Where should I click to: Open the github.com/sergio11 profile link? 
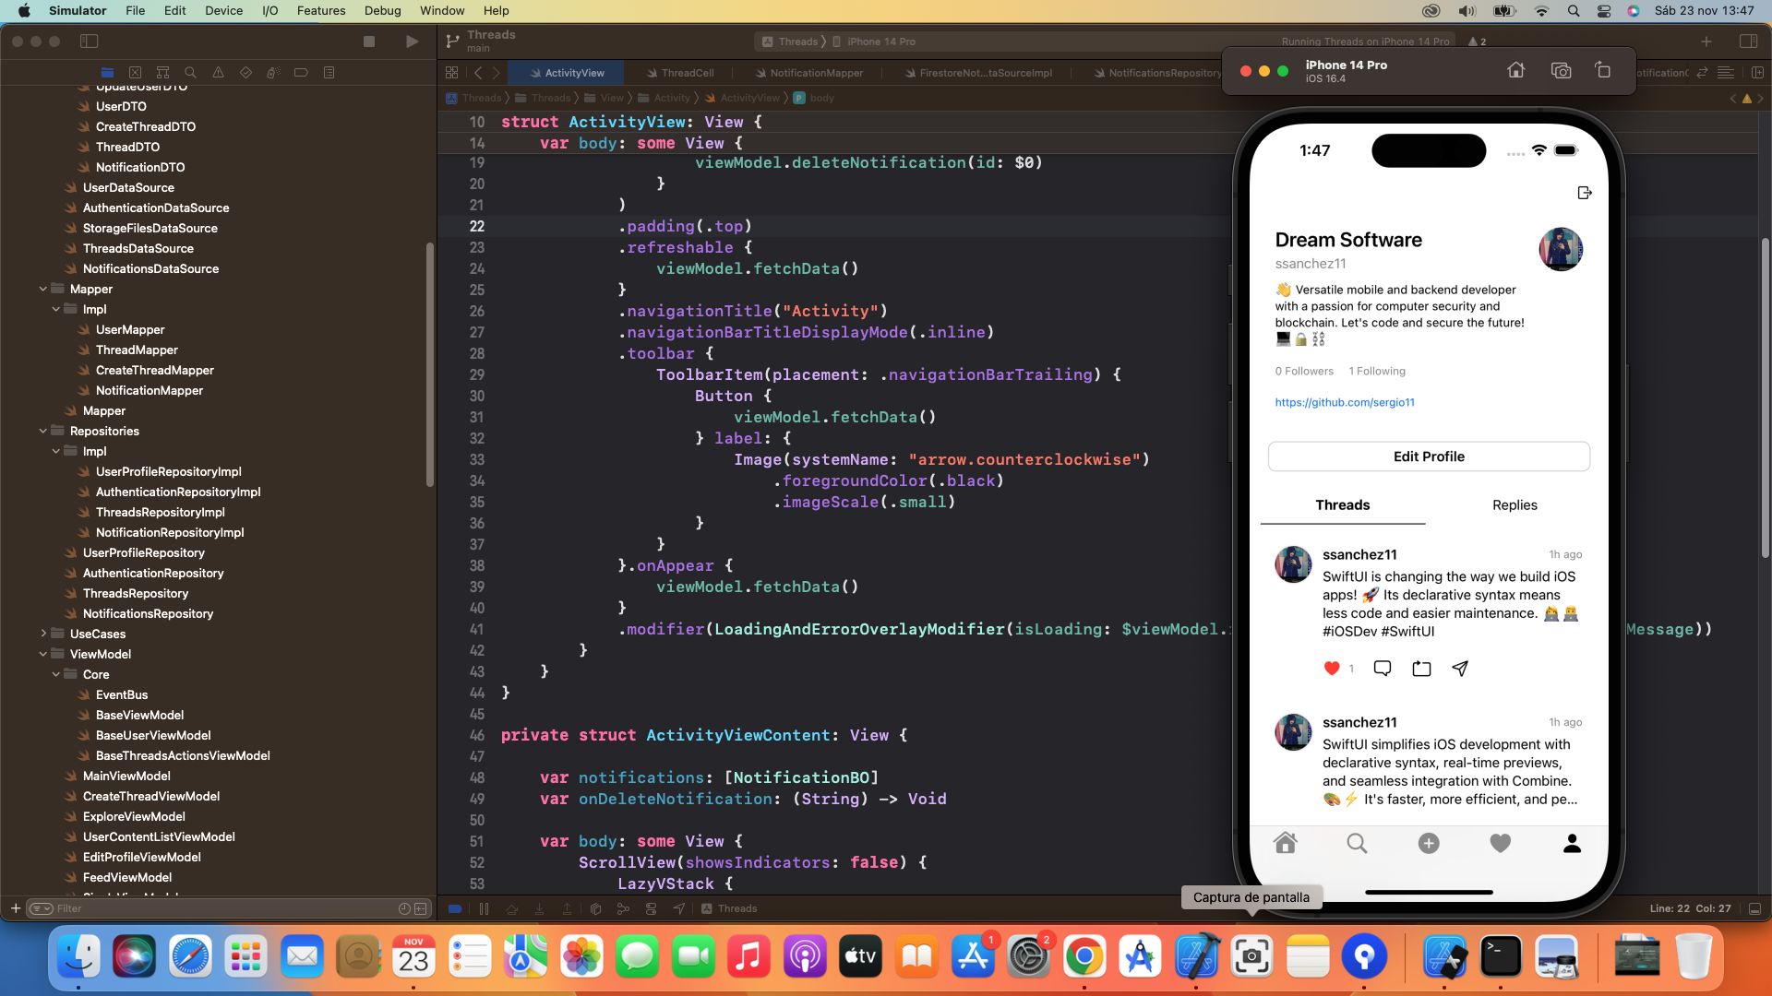tap(1344, 402)
